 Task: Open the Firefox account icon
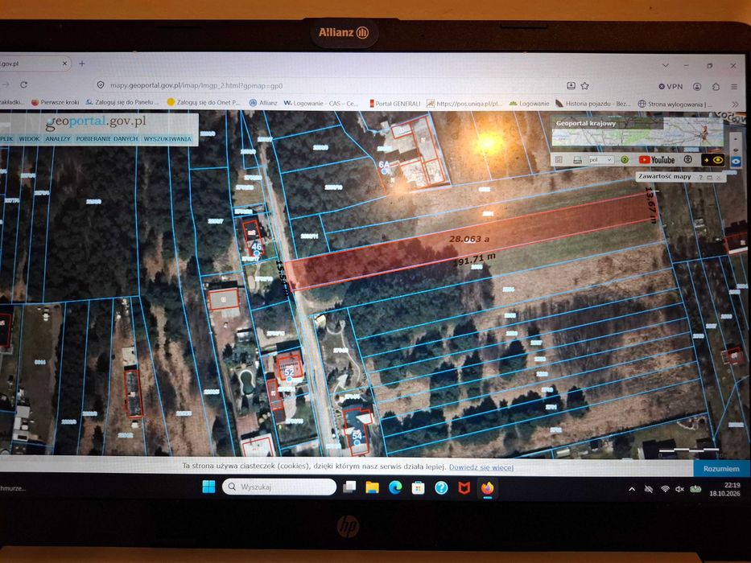697,87
